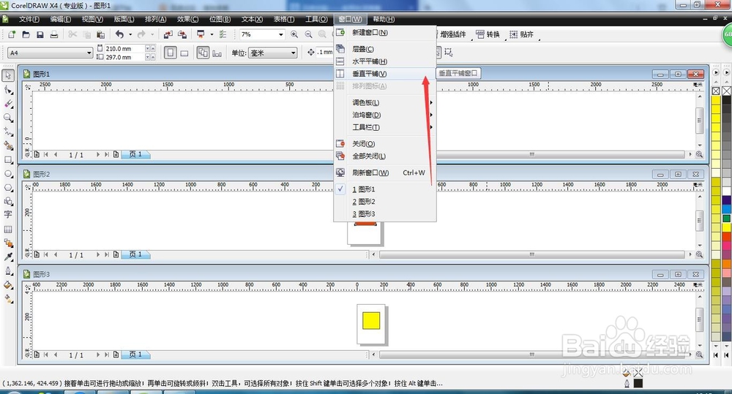Select the Outline pen tool
732x394 pixels.
coord(8,271)
